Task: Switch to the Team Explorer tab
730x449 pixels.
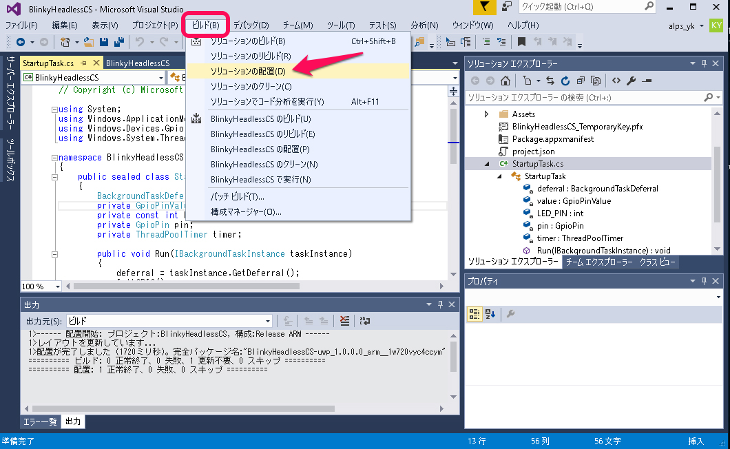Action: click(x=598, y=262)
